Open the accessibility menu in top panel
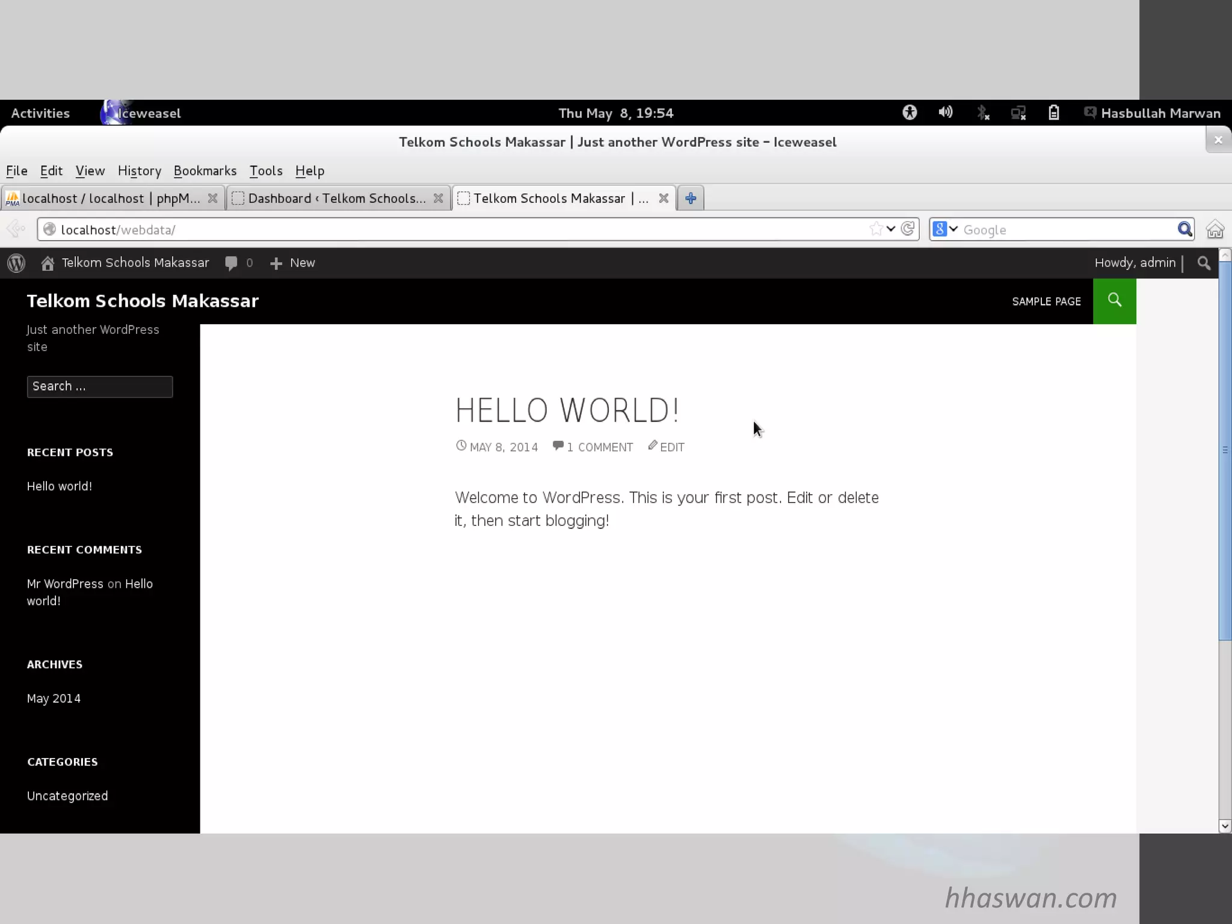The width and height of the screenshot is (1232, 924). pyautogui.click(x=910, y=112)
